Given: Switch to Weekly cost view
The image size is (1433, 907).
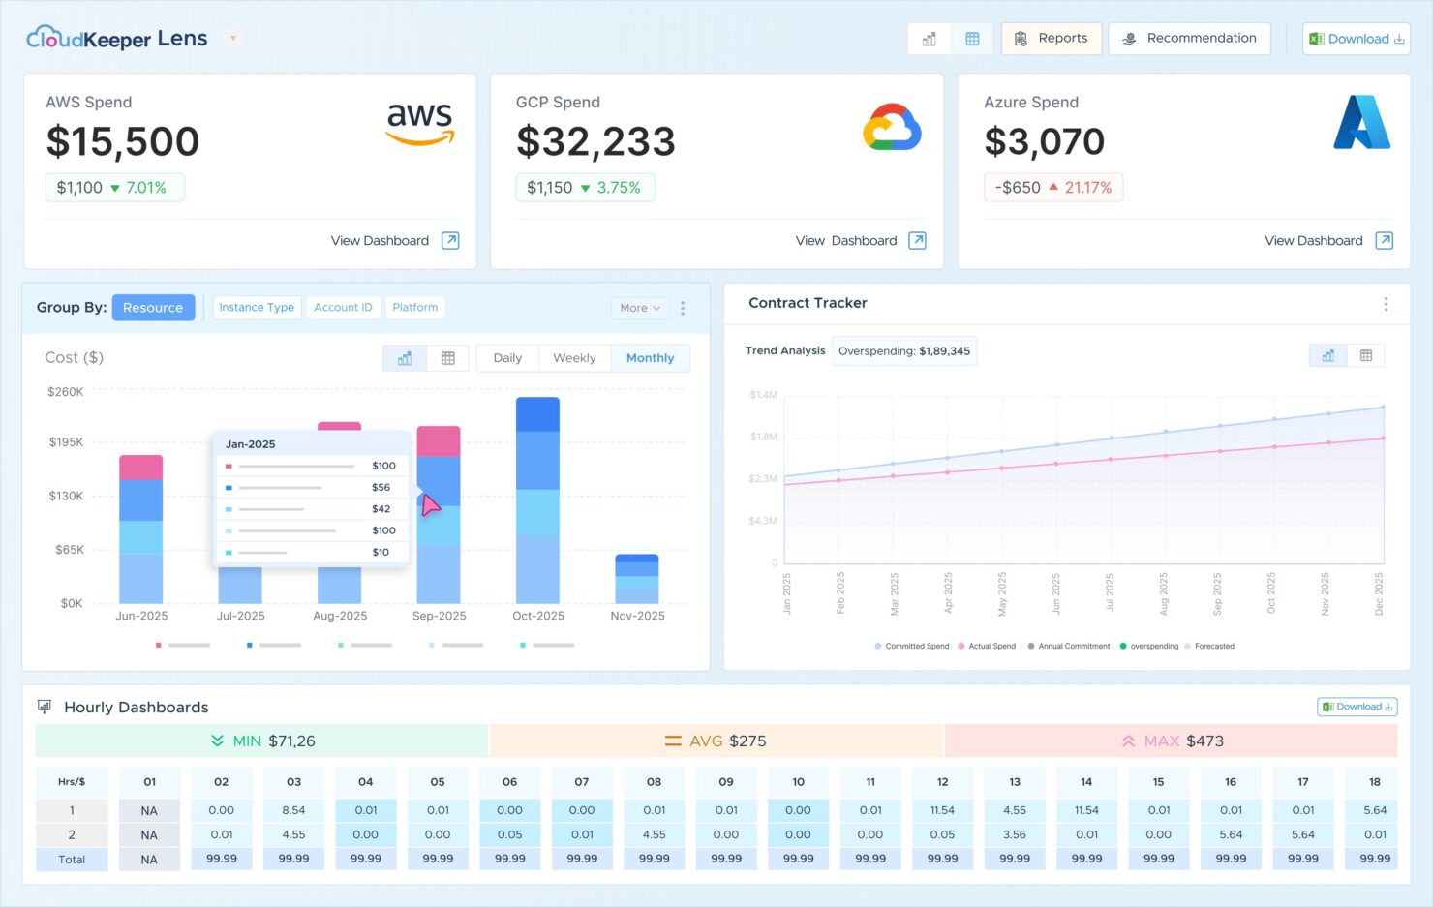Looking at the screenshot, I should [x=574, y=357].
